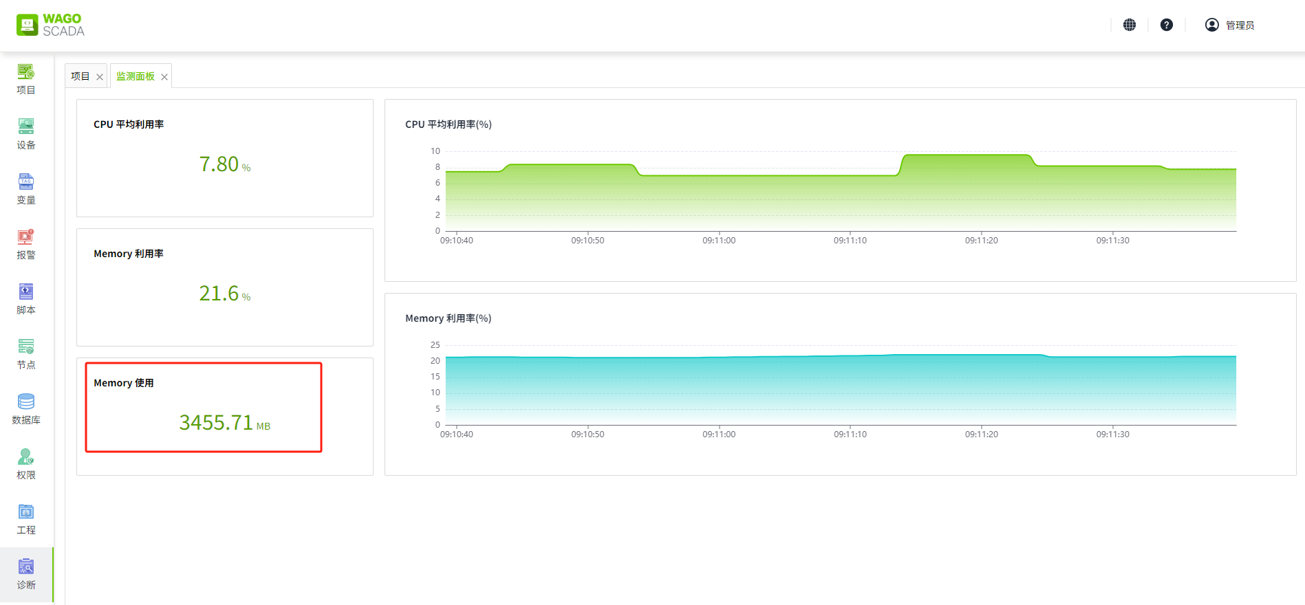Open the 报警 (Alarm) sidebar icon

click(26, 244)
